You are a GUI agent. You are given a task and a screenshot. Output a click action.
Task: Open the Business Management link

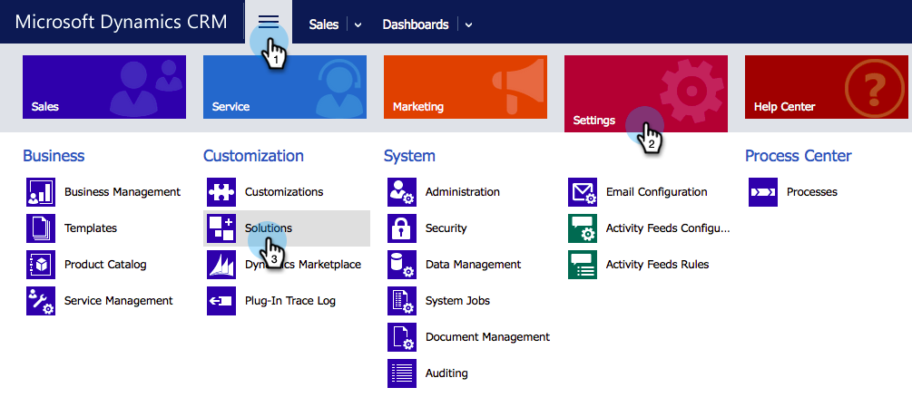tap(123, 192)
